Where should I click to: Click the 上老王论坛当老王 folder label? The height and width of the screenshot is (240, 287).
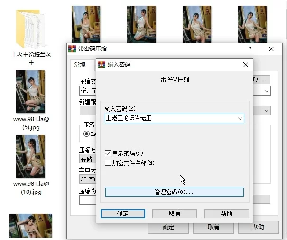pos(31,58)
